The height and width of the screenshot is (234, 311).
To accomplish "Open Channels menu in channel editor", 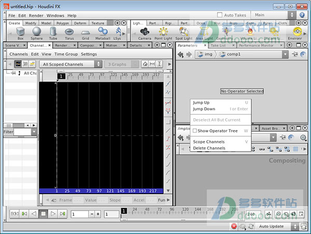I will 19,54.
